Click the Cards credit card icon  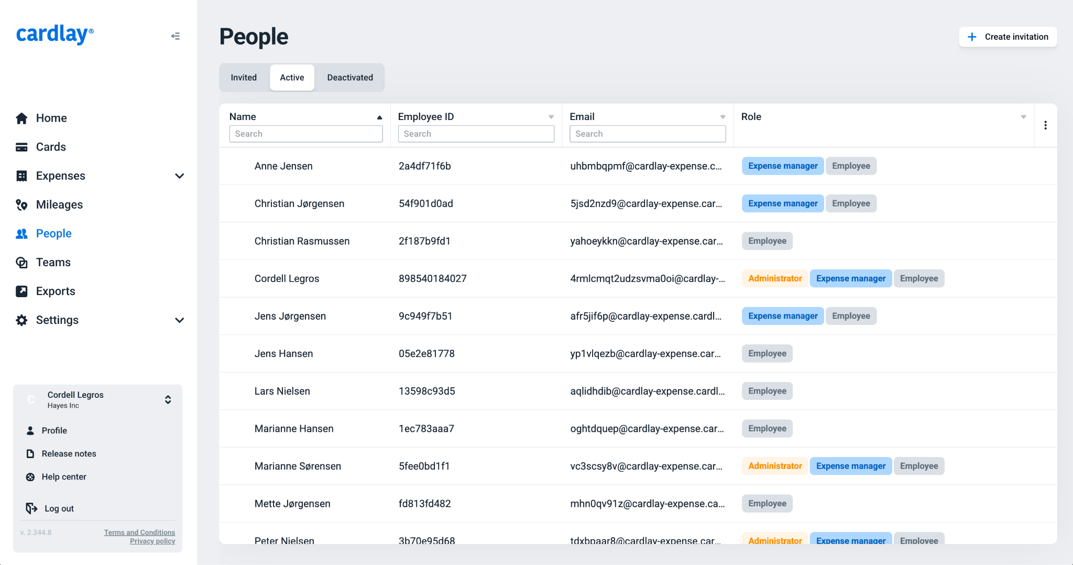coord(21,147)
